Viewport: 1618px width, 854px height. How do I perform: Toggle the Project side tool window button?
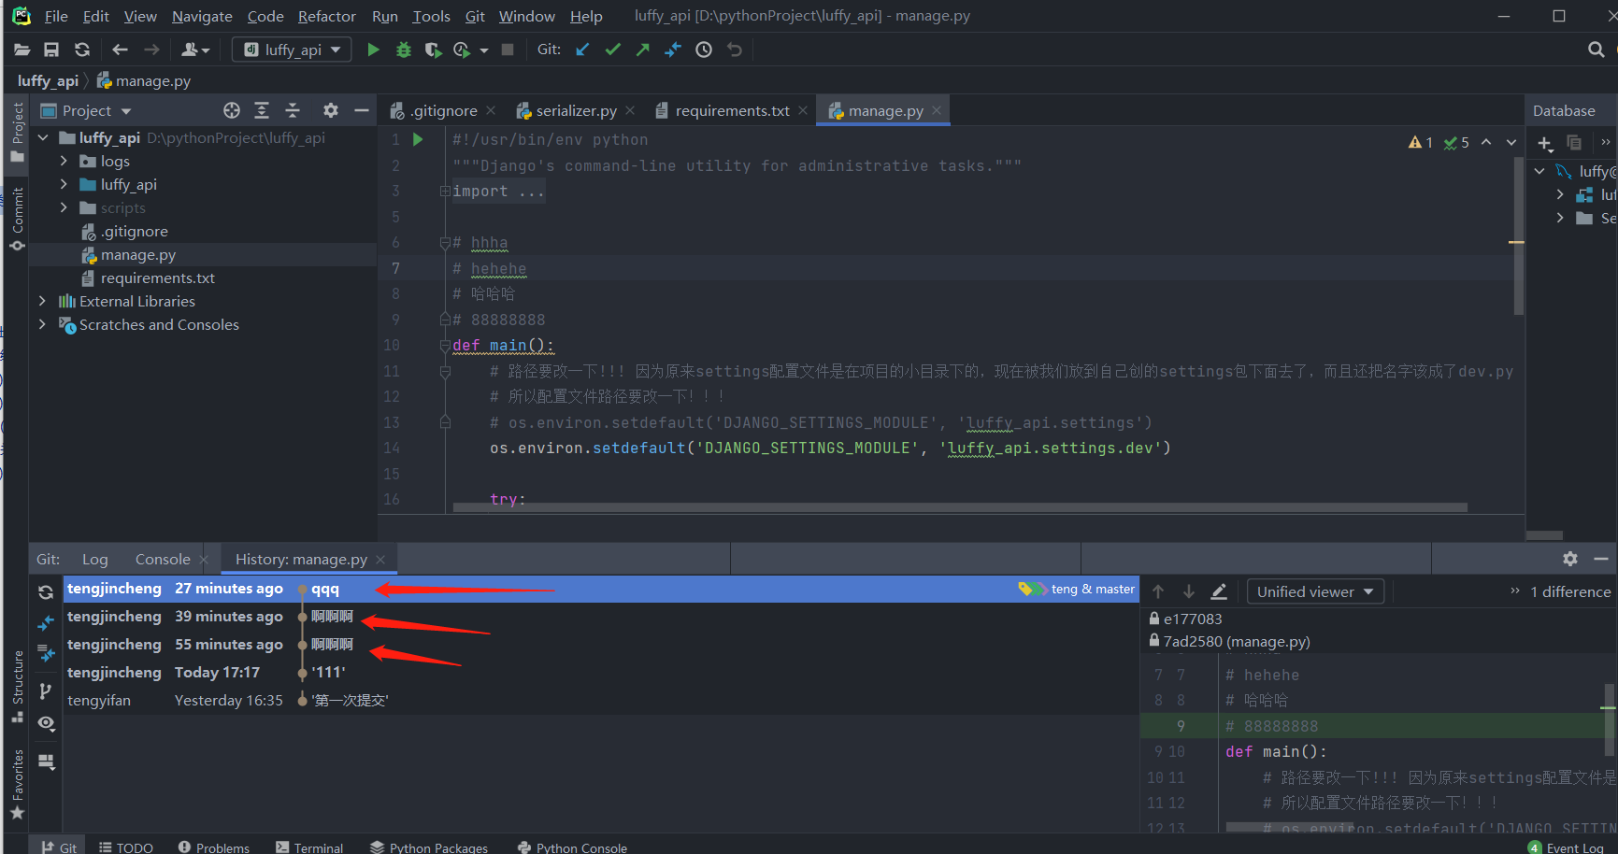[x=17, y=132]
